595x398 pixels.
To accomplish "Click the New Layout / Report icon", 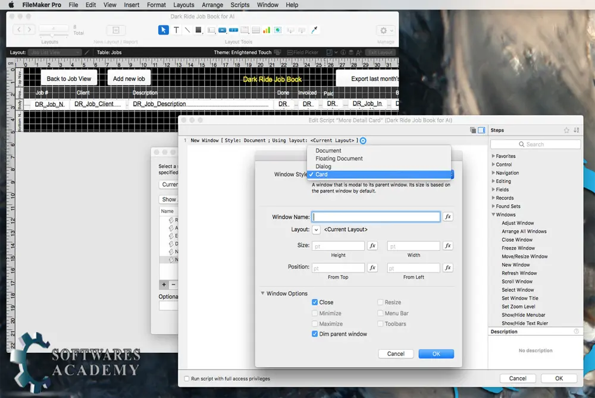I will [x=116, y=30].
